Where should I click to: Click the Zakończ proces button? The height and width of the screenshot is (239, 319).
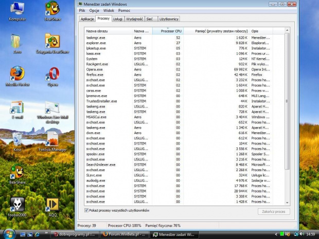click(x=274, y=212)
